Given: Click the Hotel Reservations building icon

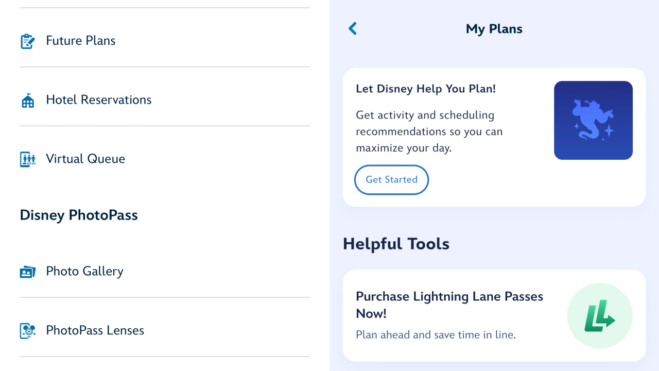Looking at the screenshot, I should click(28, 100).
